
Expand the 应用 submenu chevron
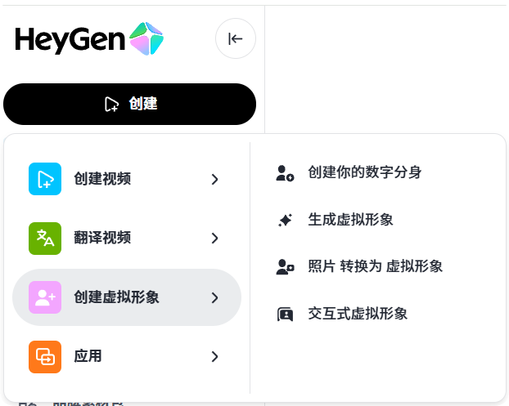pos(214,356)
